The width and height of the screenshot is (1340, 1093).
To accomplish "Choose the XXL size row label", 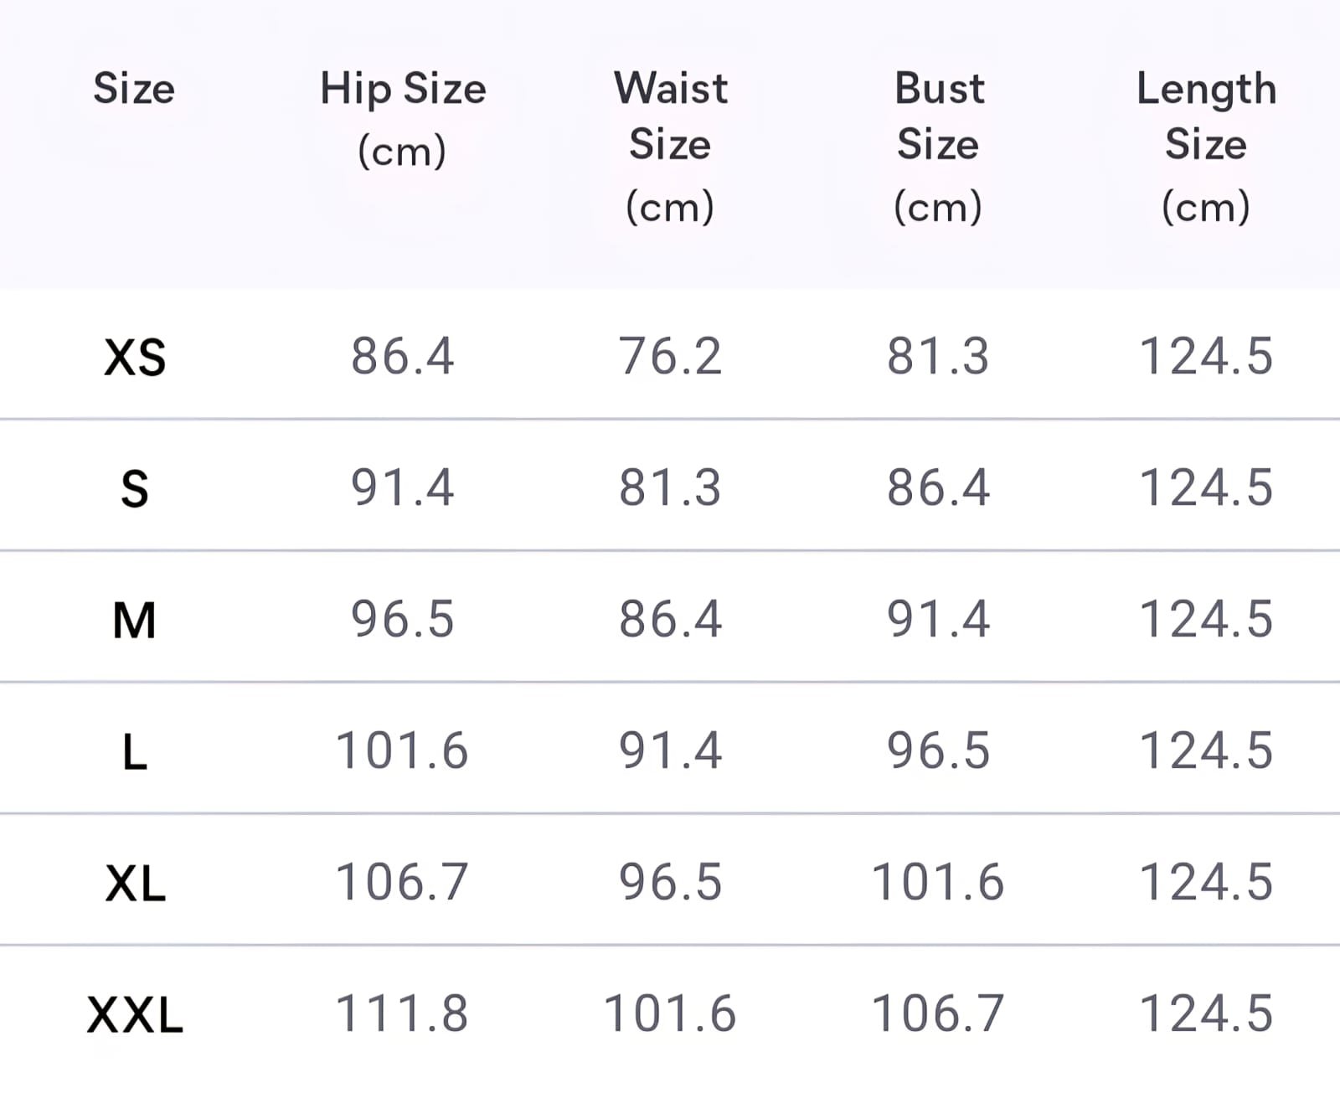I will pos(135,1015).
